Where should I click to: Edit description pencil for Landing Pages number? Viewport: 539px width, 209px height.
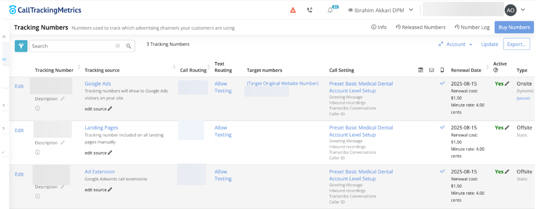(62, 143)
